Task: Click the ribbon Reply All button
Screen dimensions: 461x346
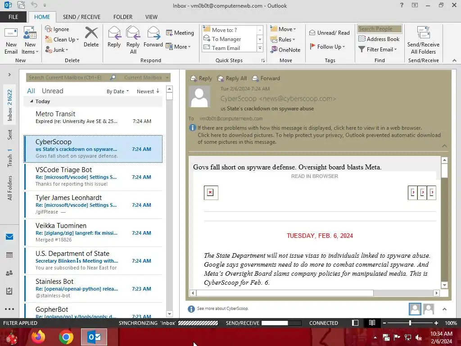Action: pos(133,41)
